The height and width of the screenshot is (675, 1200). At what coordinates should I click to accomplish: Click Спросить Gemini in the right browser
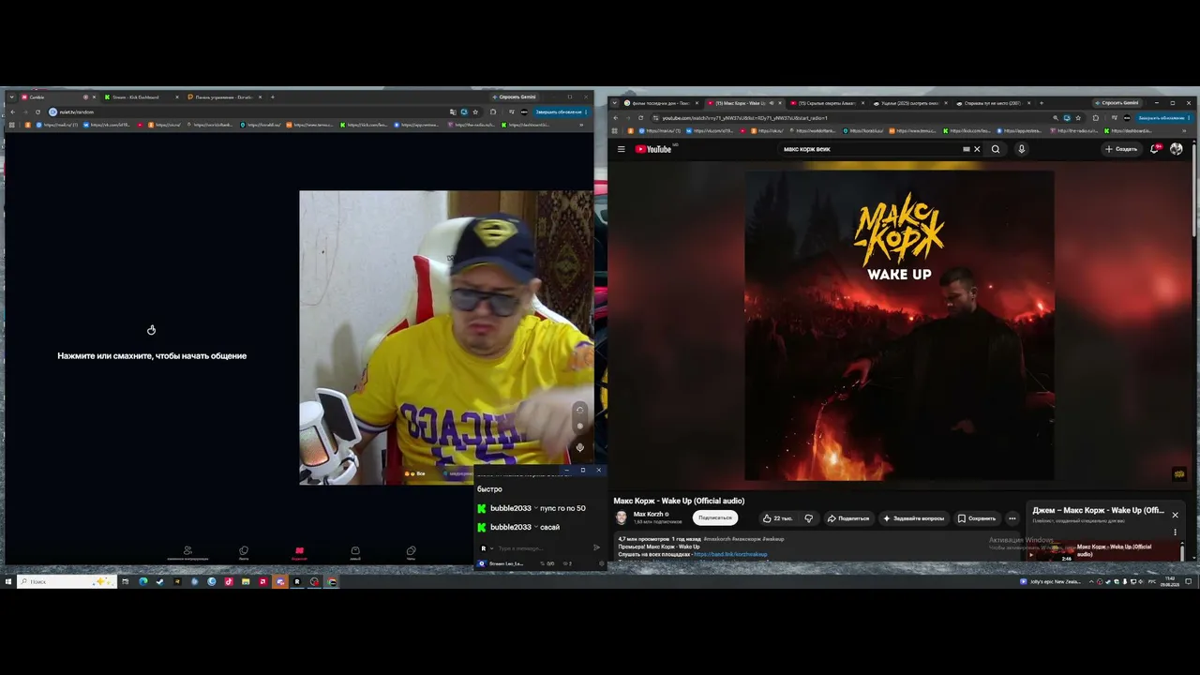(1116, 103)
